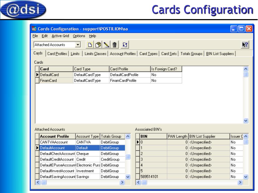258x193 pixels.
Task: Click the Totals Group column header
Action: 113,136
